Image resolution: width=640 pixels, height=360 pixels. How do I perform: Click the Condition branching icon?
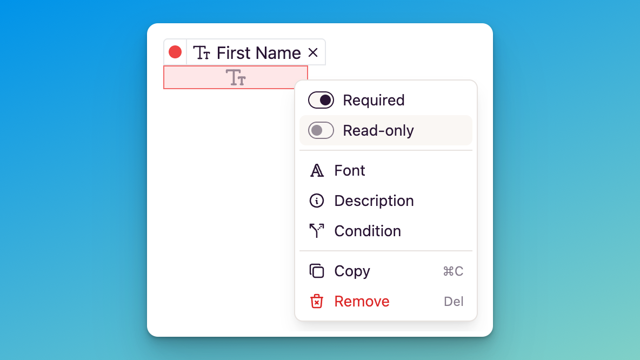click(x=317, y=231)
